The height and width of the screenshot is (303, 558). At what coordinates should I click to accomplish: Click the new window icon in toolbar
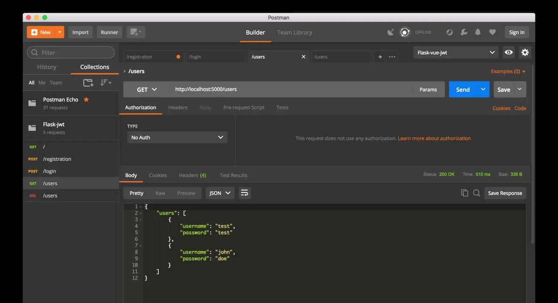[x=136, y=32]
